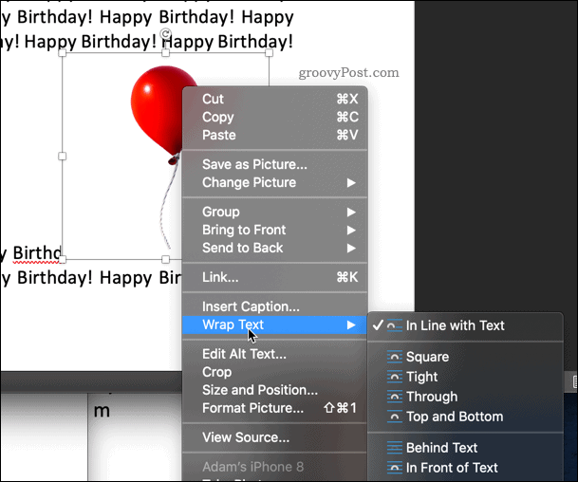Click the Top and Bottom wrap icon
The image size is (578, 482).
point(395,417)
